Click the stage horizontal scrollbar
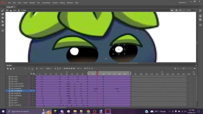 tap(128, 63)
